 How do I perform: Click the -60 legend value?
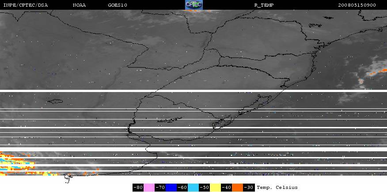(182, 188)
